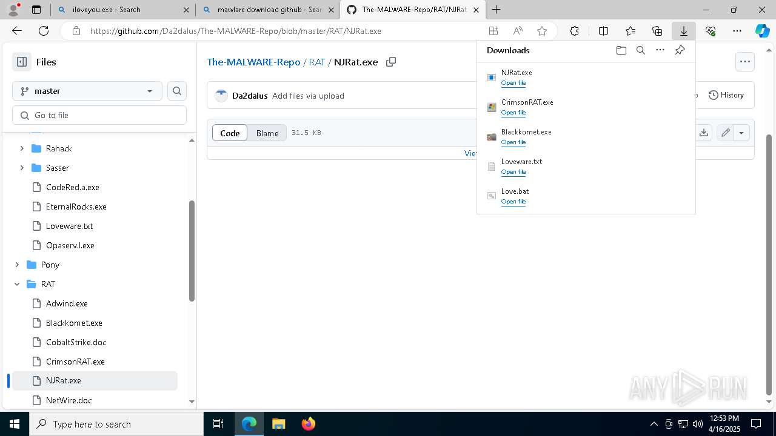
Task: Launch Firefox from taskbar
Action: pyautogui.click(x=308, y=424)
